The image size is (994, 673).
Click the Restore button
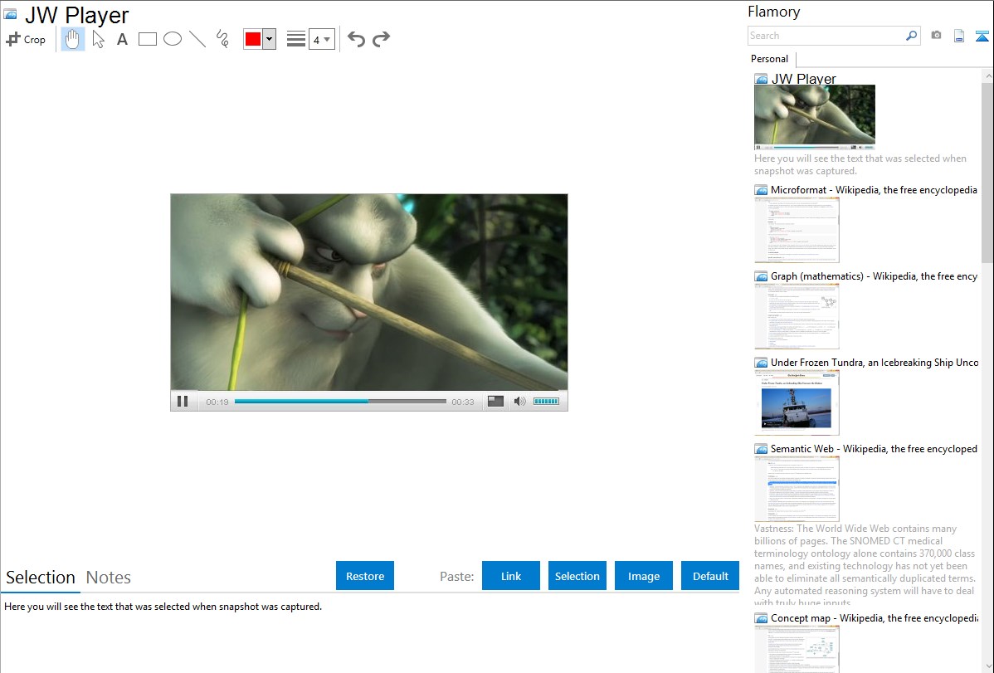[x=365, y=575]
